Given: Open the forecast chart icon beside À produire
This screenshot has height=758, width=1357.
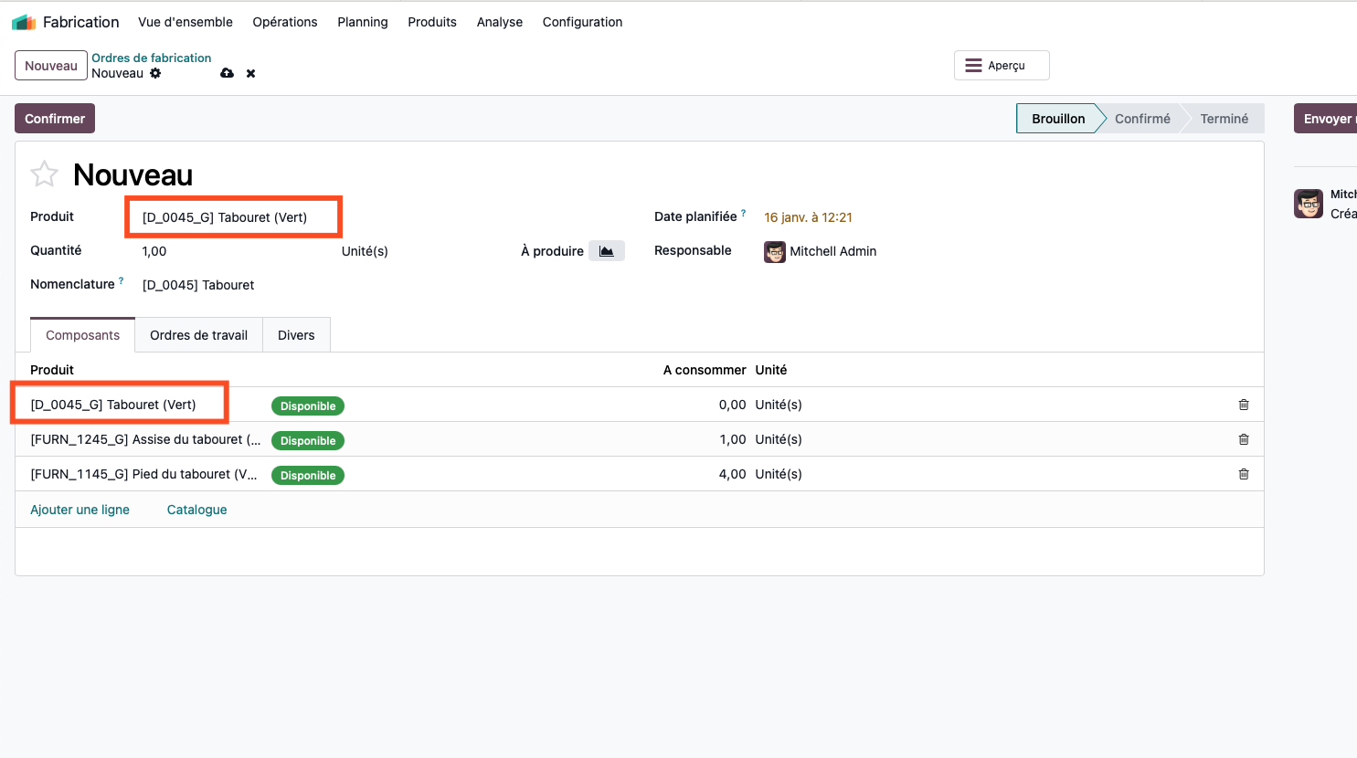Looking at the screenshot, I should point(606,251).
